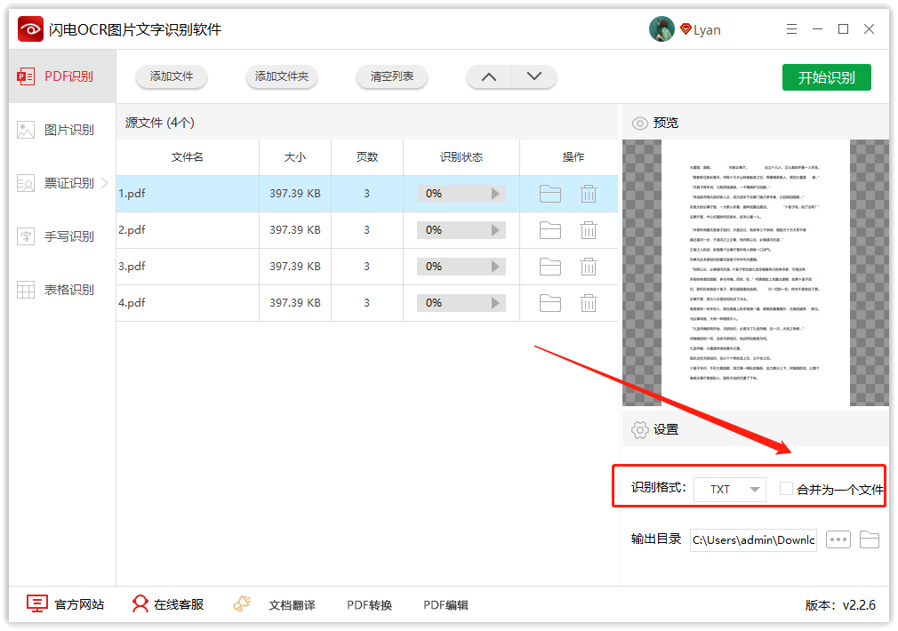This screenshot has width=898, height=631.
Task: Click the 版本: v2.2.6 version label
Action: point(840,605)
